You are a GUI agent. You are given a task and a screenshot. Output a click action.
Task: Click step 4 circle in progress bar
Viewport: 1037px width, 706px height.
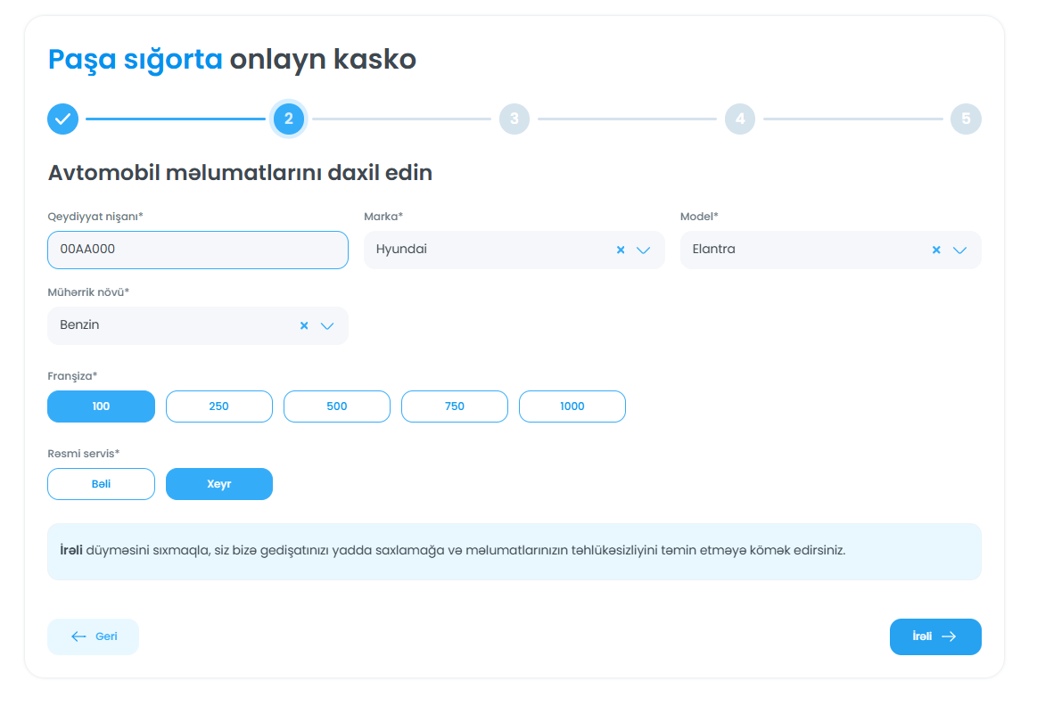740,119
